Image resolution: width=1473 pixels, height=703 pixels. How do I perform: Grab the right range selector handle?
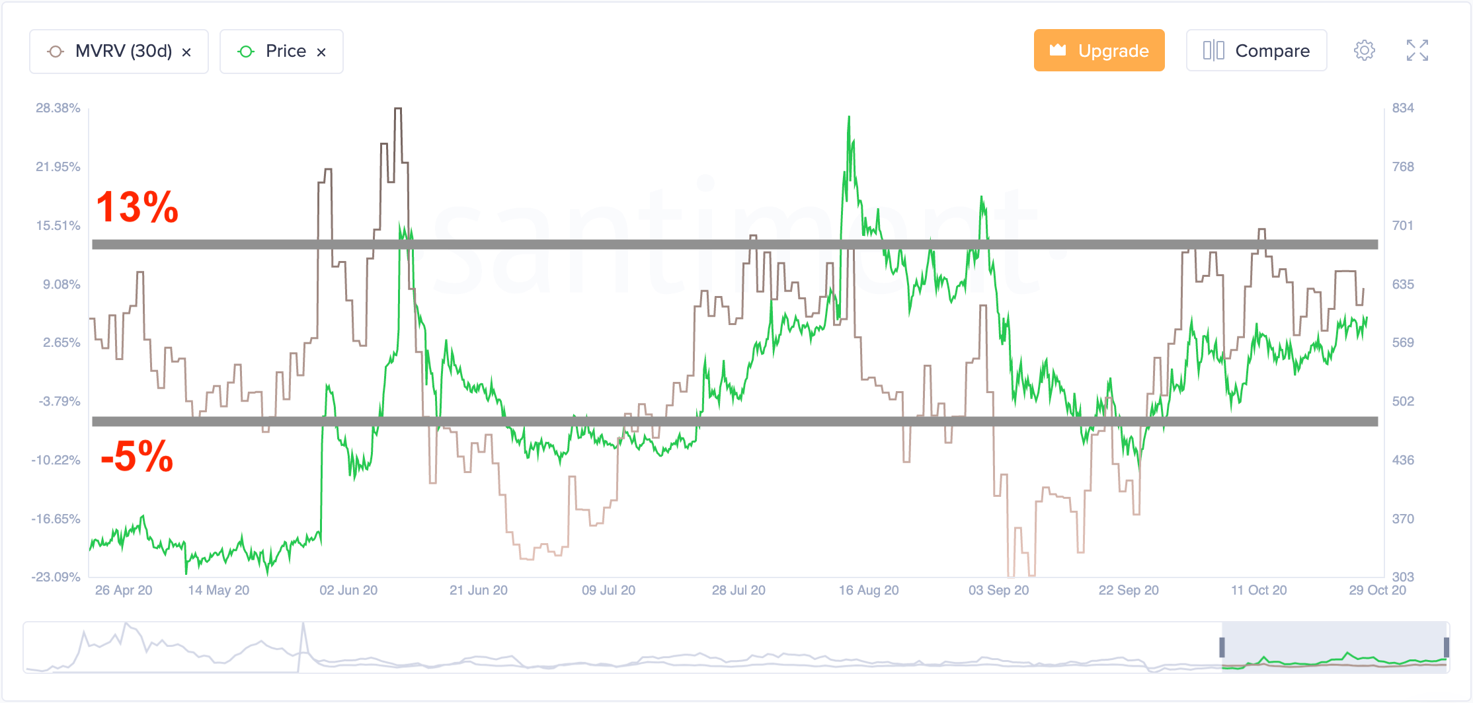[x=1447, y=647]
